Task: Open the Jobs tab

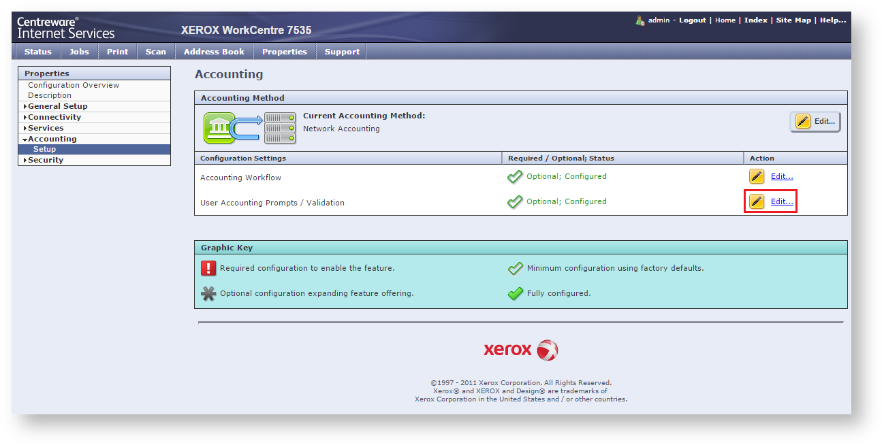Action: click(x=79, y=52)
